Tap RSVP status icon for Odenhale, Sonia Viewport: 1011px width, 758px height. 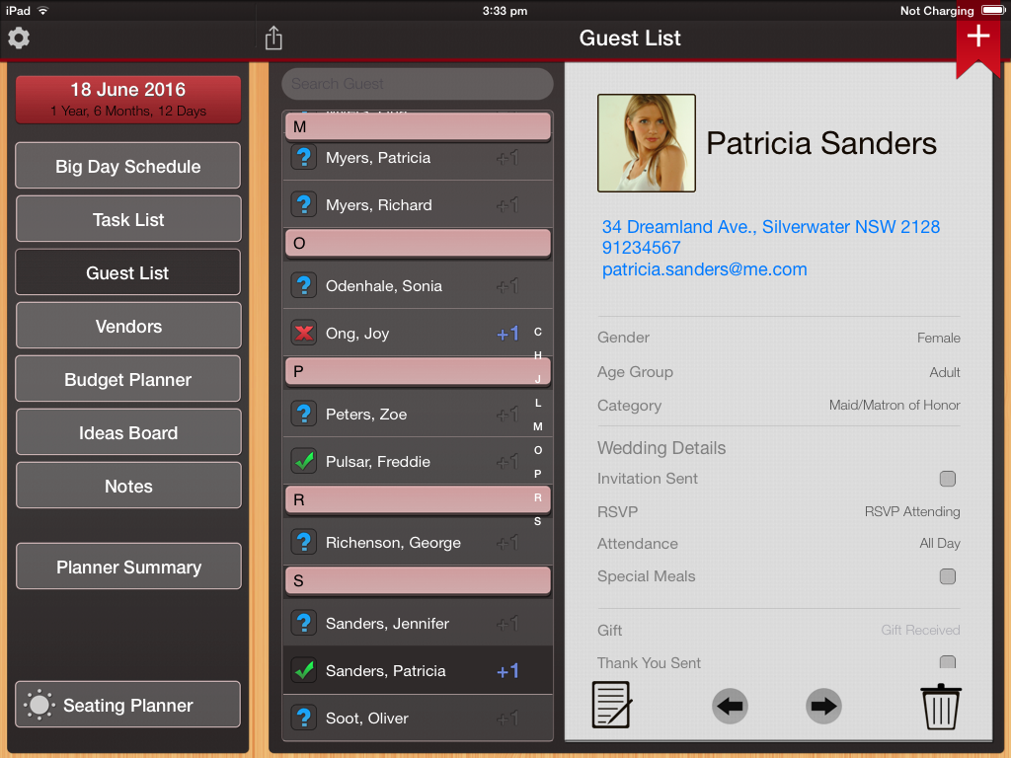point(304,285)
